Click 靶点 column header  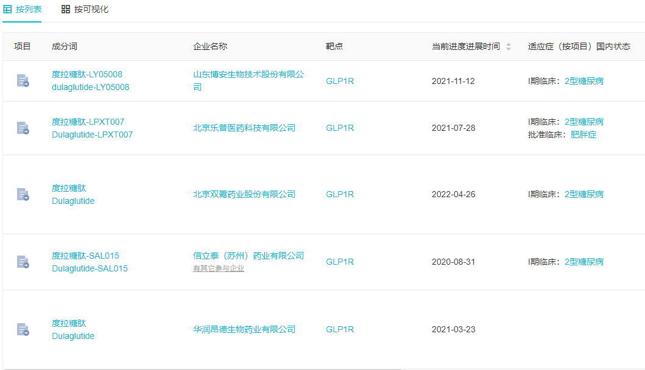[x=334, y=46]
